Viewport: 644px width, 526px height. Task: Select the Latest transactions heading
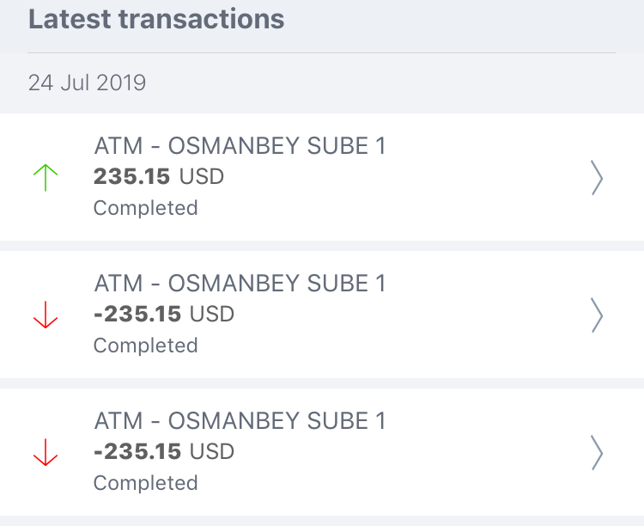(x=156, y=19)
